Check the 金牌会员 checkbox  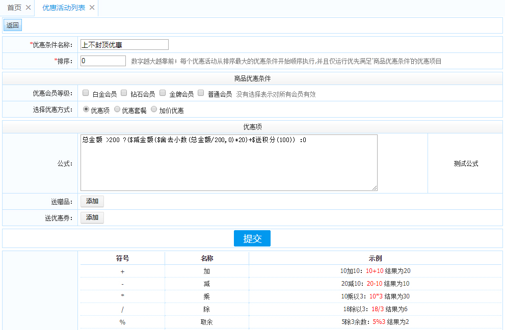pyautogui.click(x=163, y=93)
